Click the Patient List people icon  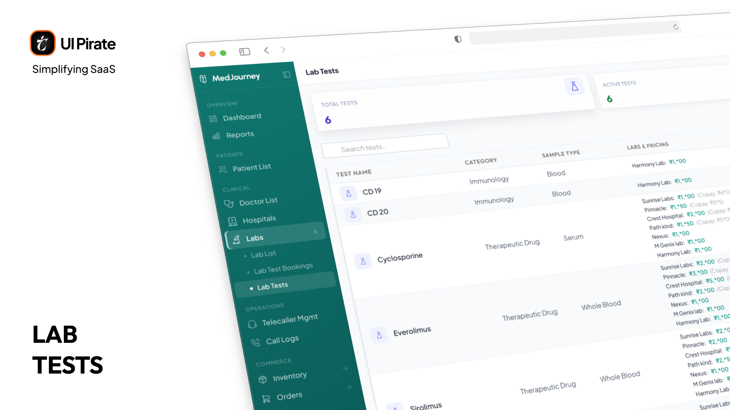click(x=223, y=169)
